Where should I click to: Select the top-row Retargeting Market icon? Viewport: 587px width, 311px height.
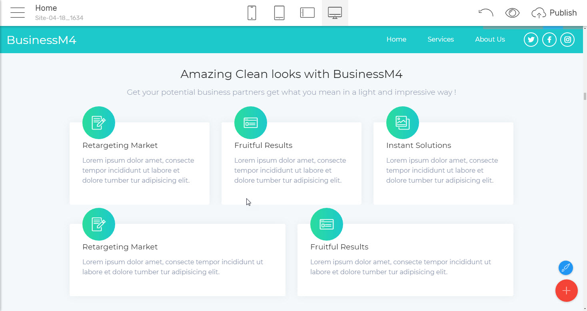point(99,123)
